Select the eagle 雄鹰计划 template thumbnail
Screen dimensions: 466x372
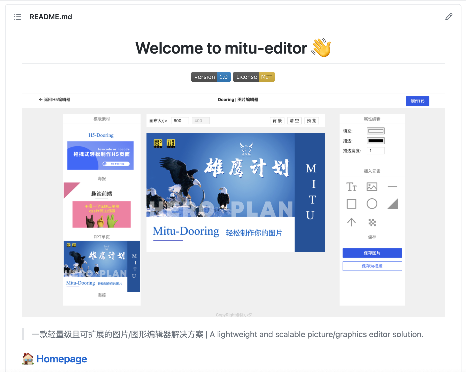point(102,266)
